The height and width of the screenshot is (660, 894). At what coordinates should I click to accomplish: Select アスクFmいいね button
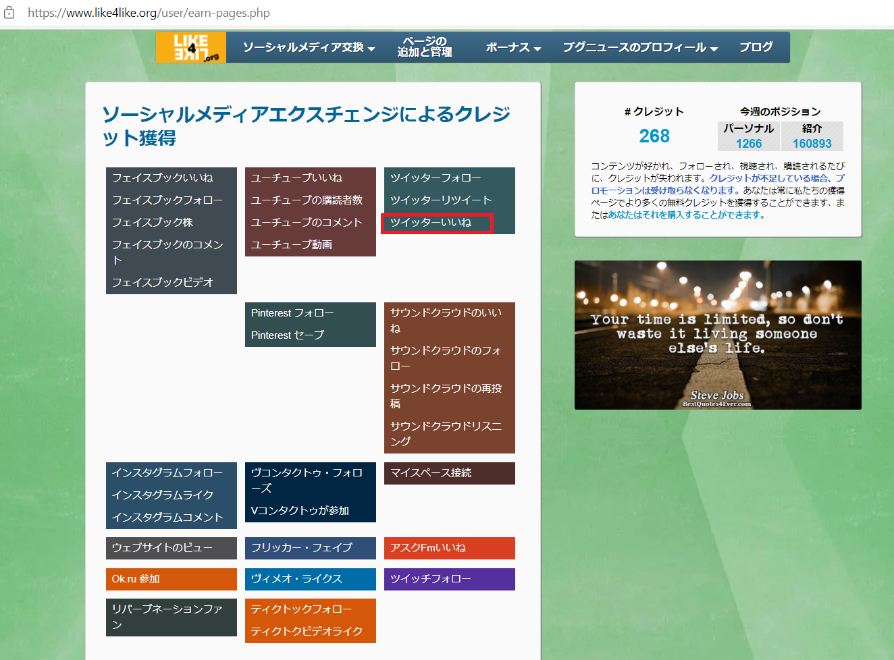(x=450, y=548)
